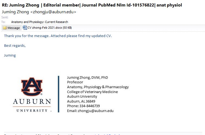Click the interlocking AU logo emblem
This screenshot has height=135, width=205.
(x=32, y=87)
